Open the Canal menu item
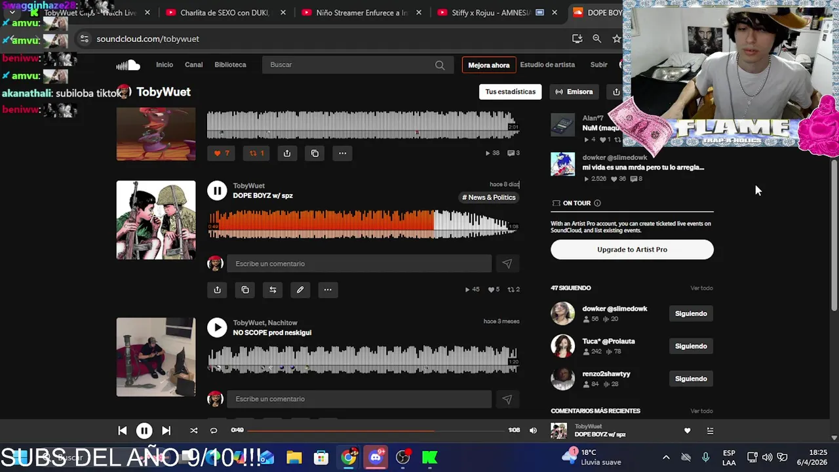This screenshot has width=839, height=472. point(194,65)
